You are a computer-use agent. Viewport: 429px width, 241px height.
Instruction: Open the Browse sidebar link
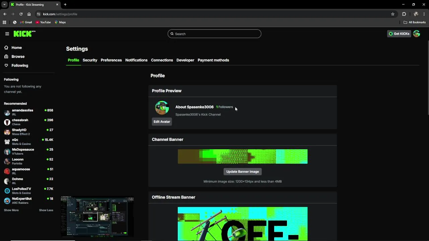(18, 57)
